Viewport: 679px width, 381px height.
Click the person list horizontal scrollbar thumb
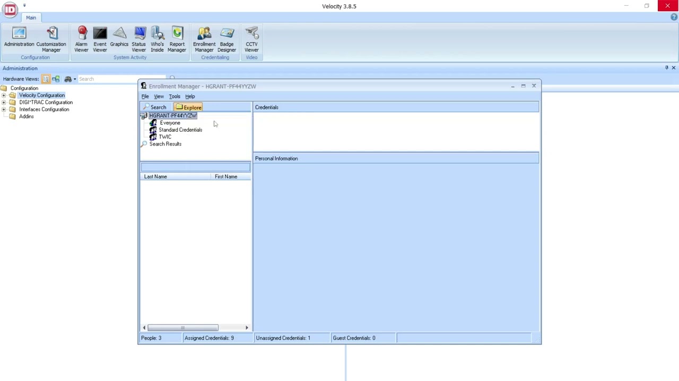(x=182, y=328)
